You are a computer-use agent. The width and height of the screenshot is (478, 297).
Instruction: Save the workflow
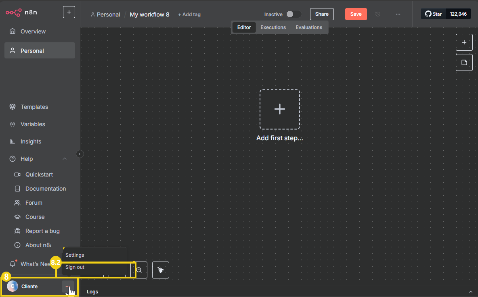(x=356, y=14)
